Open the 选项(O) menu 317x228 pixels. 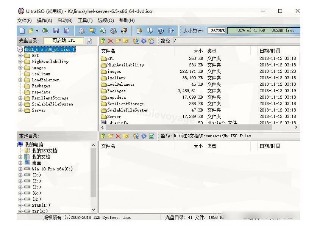[x=106, y=20]
